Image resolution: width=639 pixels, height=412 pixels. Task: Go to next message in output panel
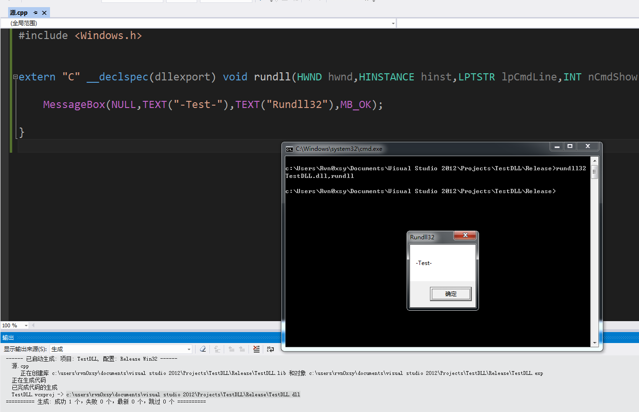[242, 349]
